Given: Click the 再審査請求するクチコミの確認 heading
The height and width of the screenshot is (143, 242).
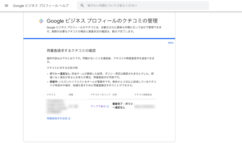Looking at the screenshot, I should 71,51.
